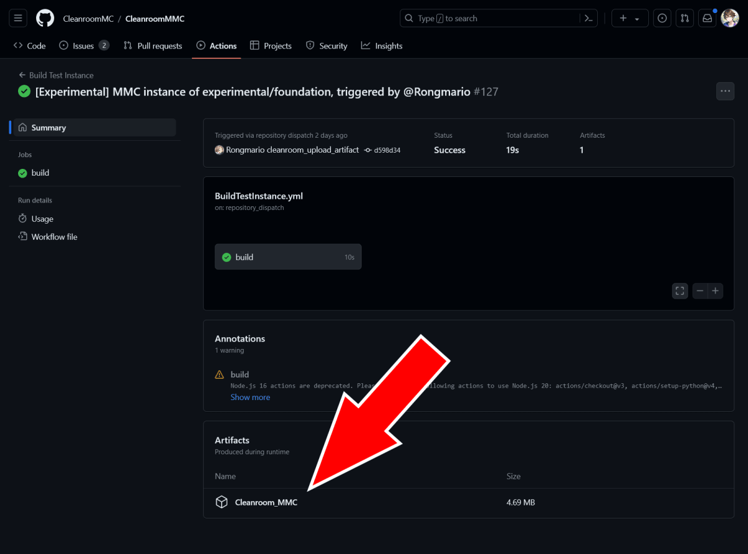This screenshot has height=554, width=748.
Task: Click the green check run status icon
Action: pos(24,92)
